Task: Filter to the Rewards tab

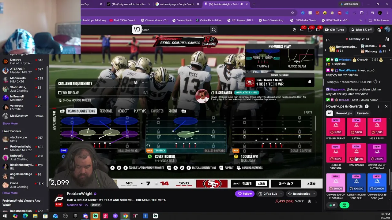Action: point(363,113)
